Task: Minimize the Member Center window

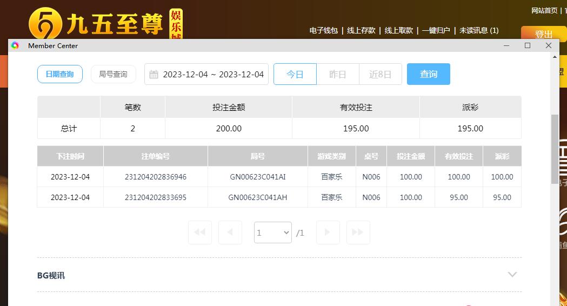Action: pyautogui.click(x=506, y=45)
